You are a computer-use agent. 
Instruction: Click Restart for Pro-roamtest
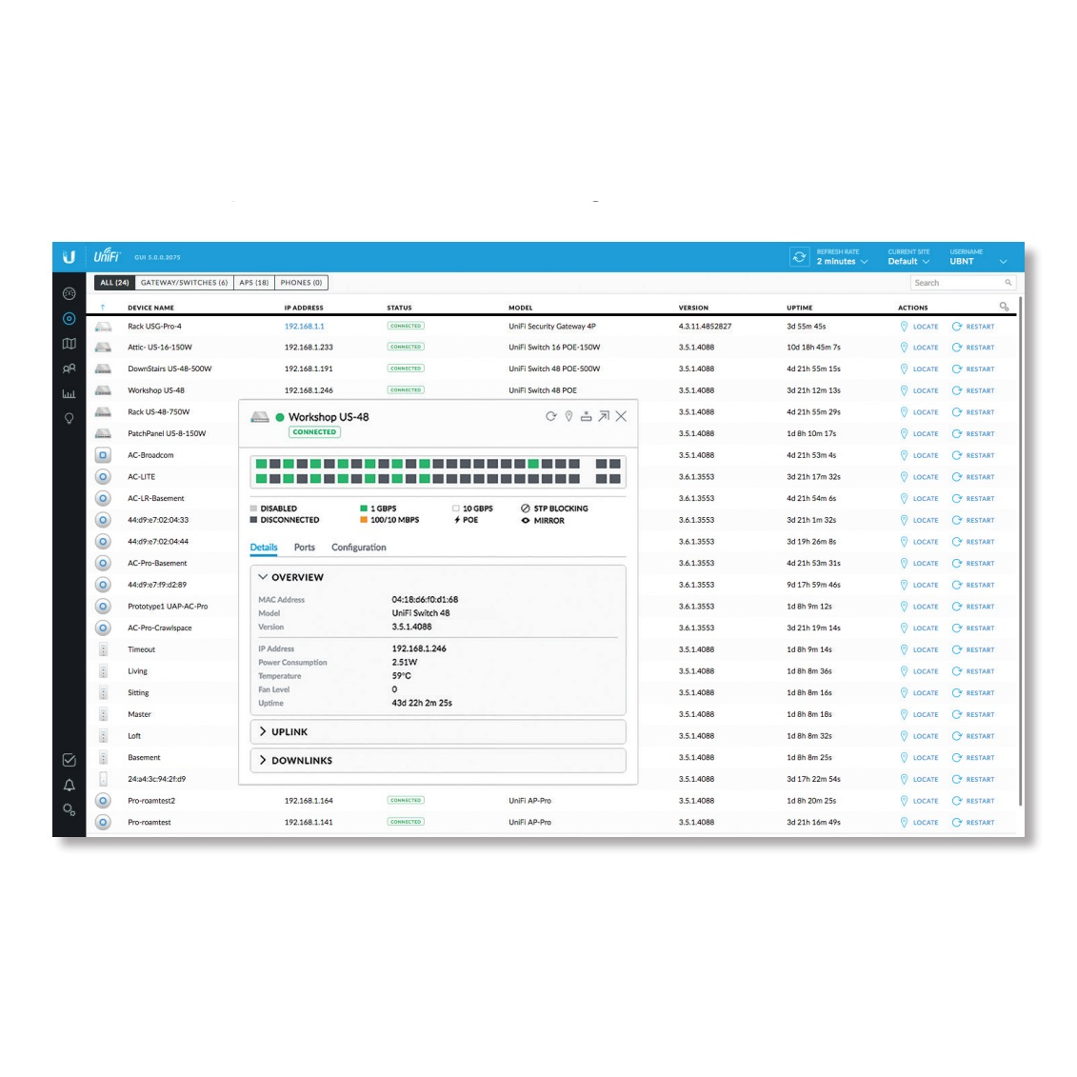click(x=973, y=822)
